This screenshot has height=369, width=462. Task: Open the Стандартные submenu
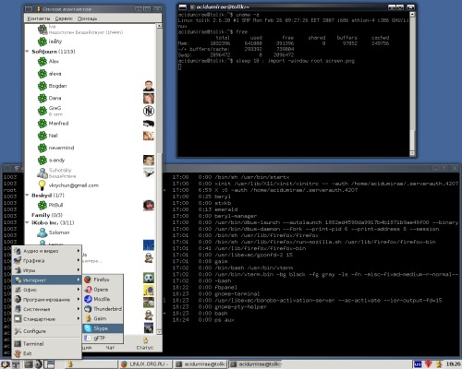pos(47,319)
